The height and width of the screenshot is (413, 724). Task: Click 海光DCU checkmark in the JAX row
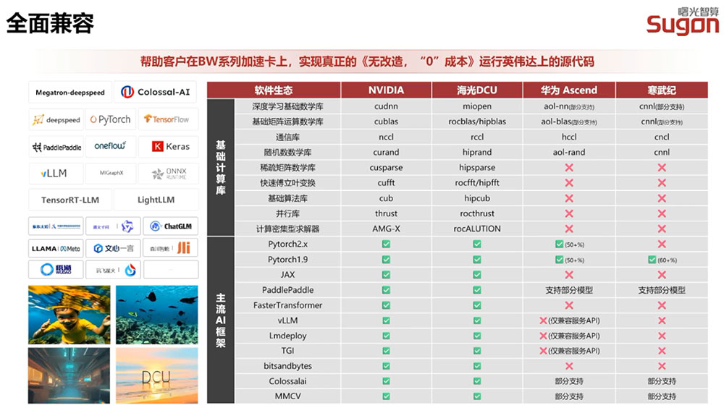tap(477, 275)
